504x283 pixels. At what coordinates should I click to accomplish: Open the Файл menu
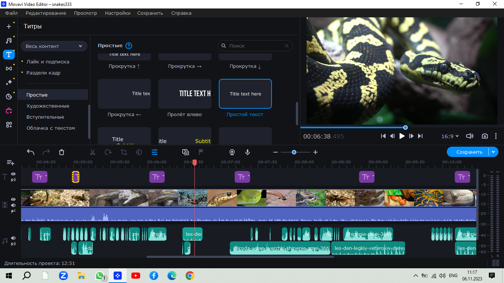pyautogui.click(x=11, y=13)
